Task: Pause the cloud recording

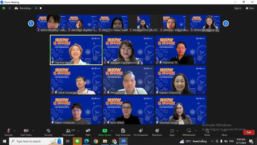Action: click(36, 8)
